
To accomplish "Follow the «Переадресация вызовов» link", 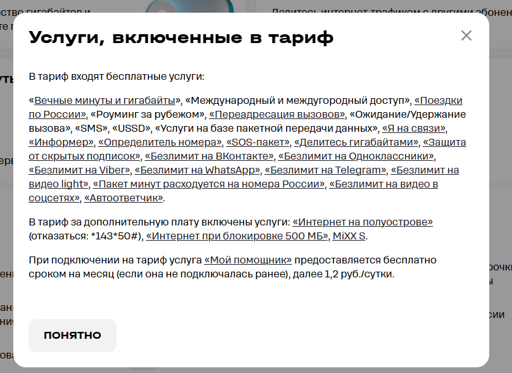I will (x=277, y=115).
